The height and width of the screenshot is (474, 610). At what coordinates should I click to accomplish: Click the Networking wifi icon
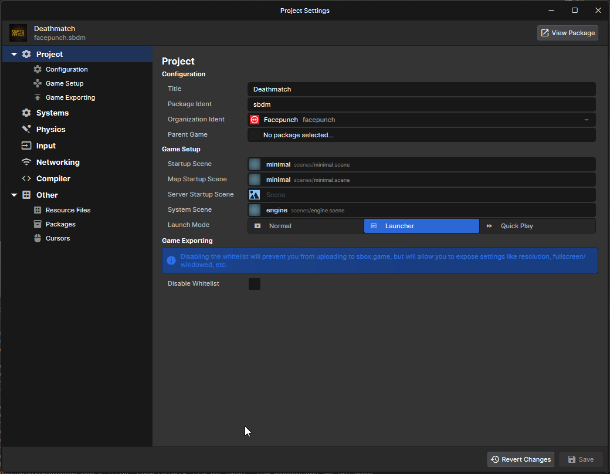pos(26,162)
